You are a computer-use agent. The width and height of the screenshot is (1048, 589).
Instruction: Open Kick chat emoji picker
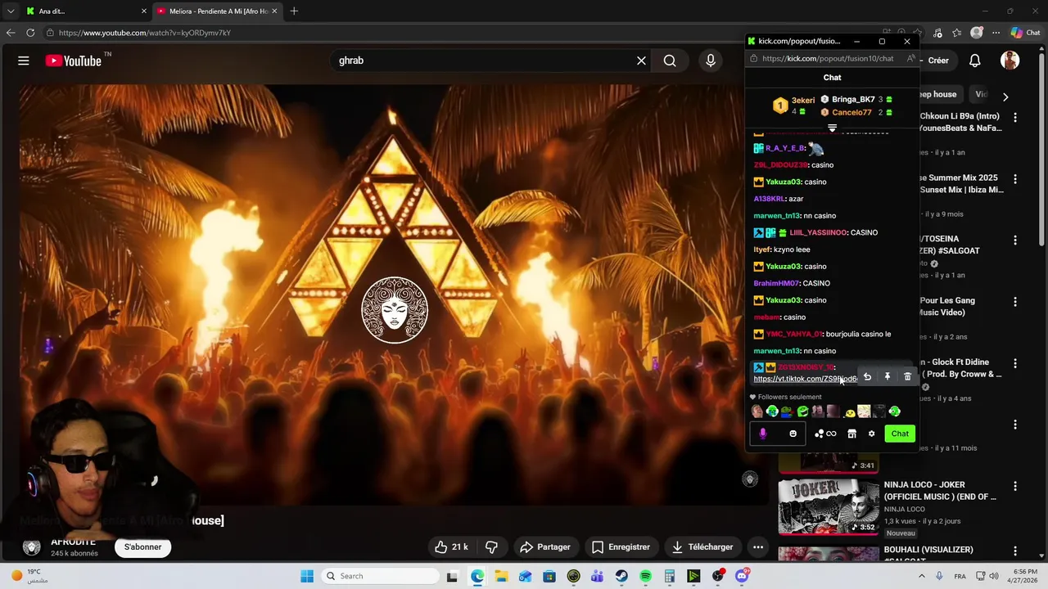click(x=793, y=434)
